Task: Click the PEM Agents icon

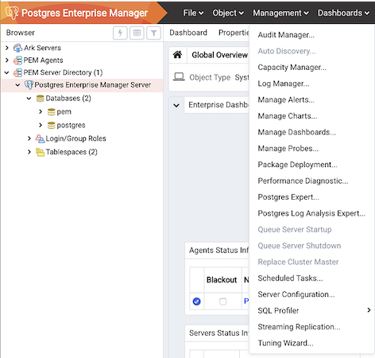Action: (17, 60)
